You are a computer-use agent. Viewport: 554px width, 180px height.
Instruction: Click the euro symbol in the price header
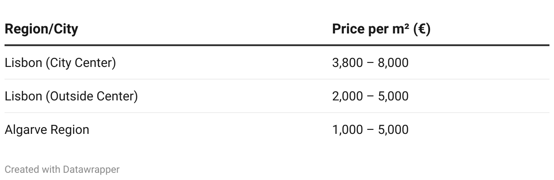click(422, 29)
